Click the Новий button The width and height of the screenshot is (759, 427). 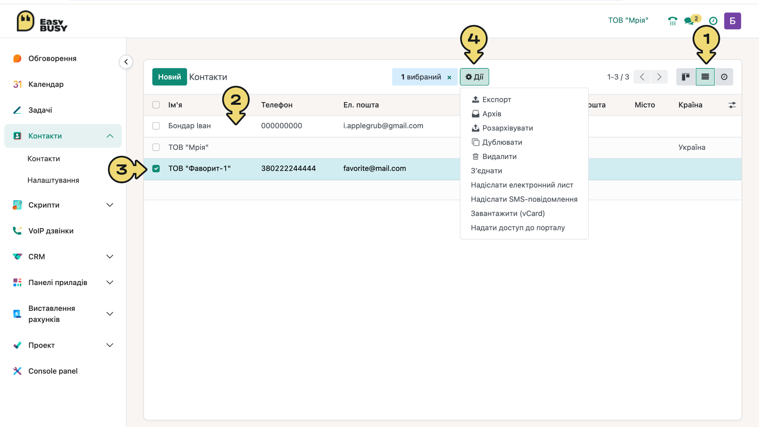170,77
